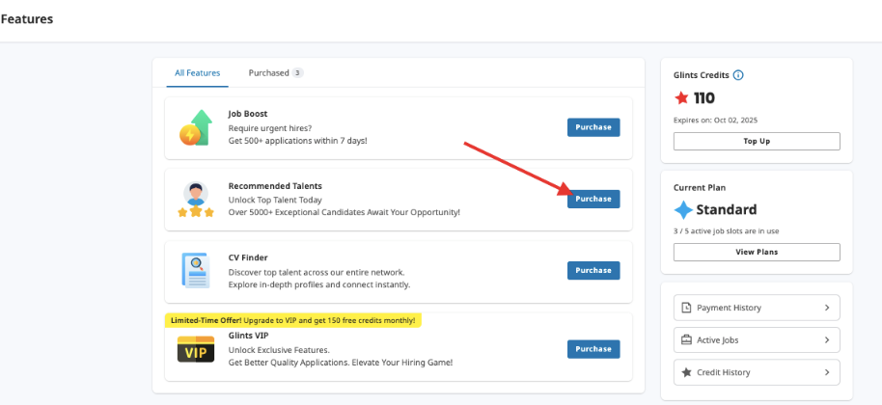Click the Payment History label
Viewport: 882px width, 405px height.
[x=729, y=308]
